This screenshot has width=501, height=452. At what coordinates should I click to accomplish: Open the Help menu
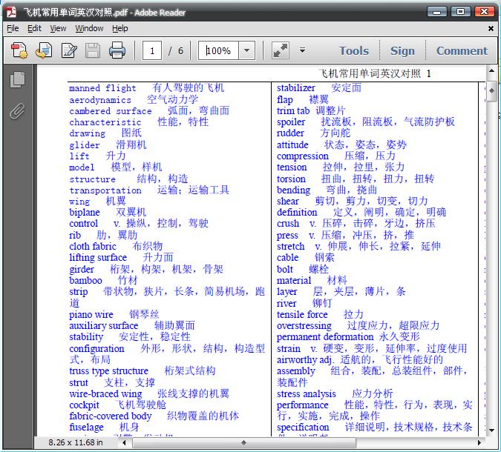119,28
